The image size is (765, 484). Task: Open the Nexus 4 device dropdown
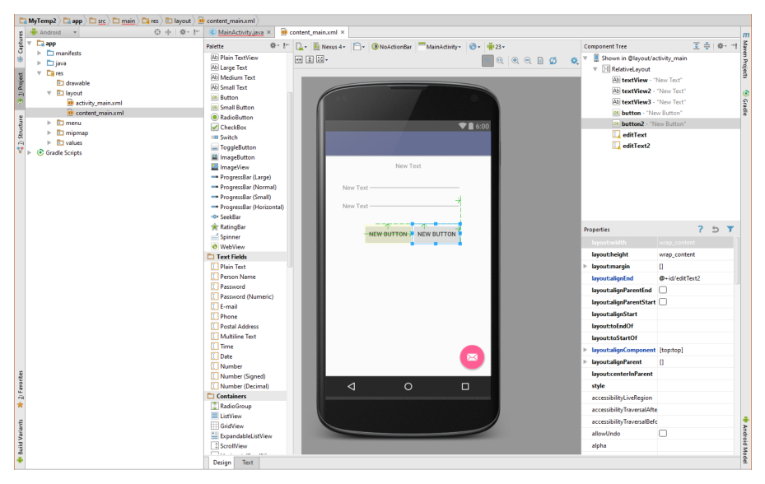(x=329, y=47)
